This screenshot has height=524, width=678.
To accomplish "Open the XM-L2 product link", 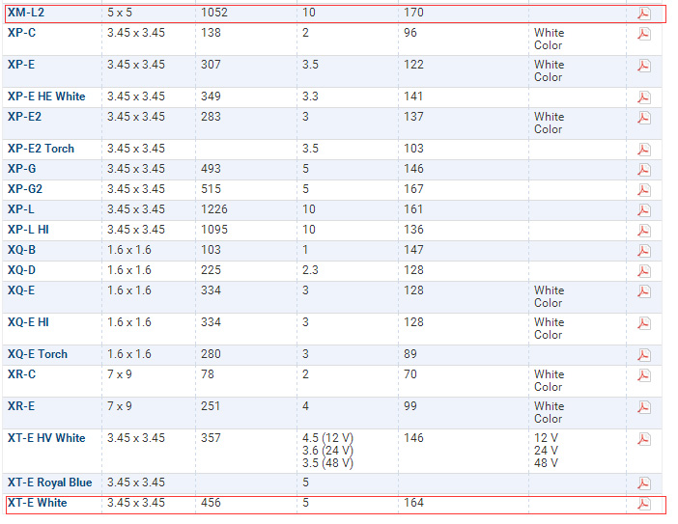I will click(25, 13).
